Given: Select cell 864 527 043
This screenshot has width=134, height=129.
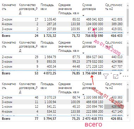Looking at the screenshot, I should tap(95, 57).
